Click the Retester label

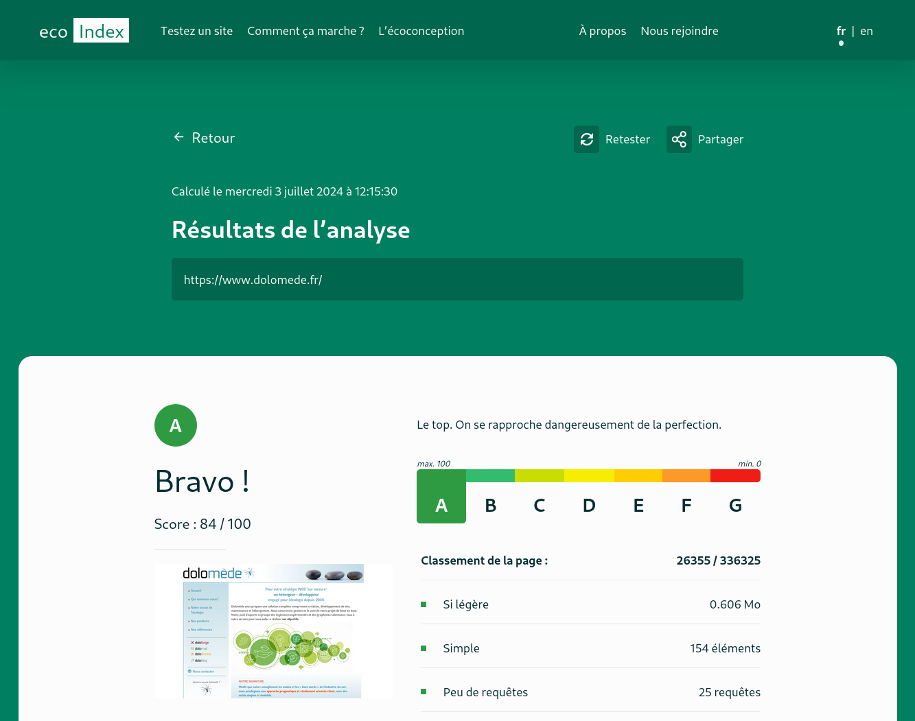(x=627, y=139)
